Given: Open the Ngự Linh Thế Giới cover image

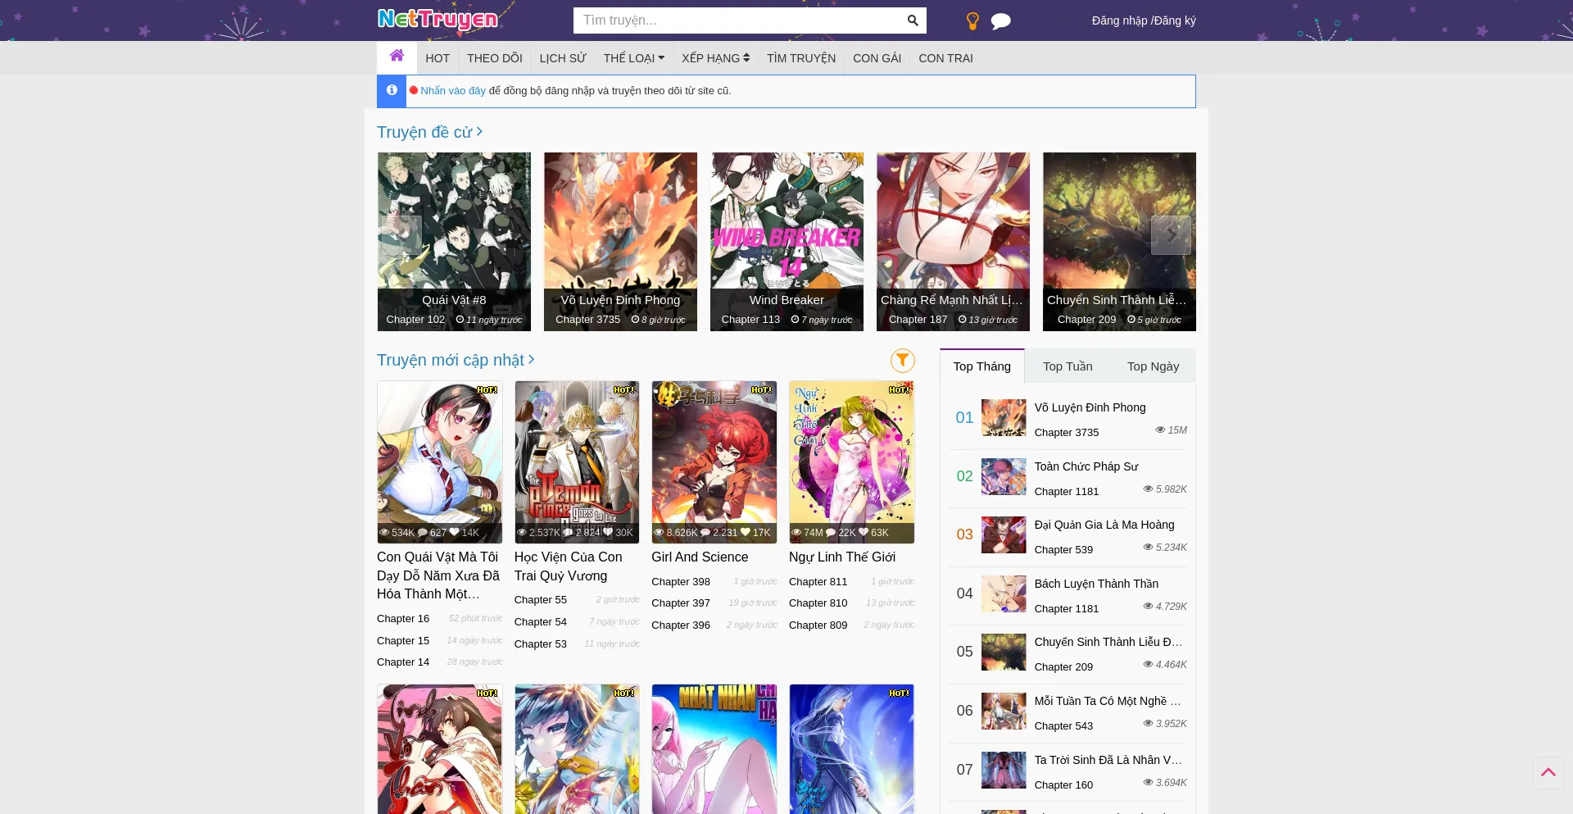Looking at the screenshot, I should click(x=851, y=462).
